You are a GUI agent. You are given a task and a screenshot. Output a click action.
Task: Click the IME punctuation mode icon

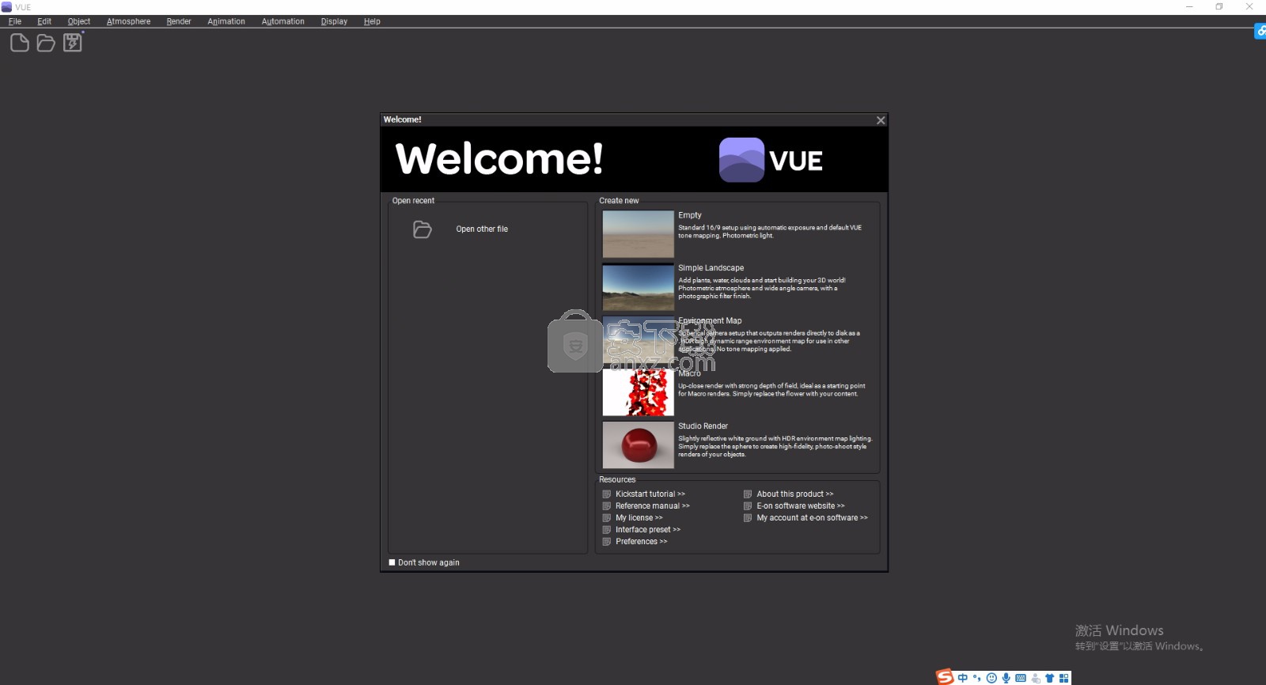tap(977, 678)
